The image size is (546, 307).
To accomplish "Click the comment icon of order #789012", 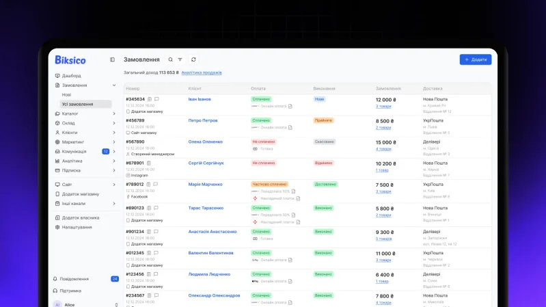I will (x=156, y=185).
